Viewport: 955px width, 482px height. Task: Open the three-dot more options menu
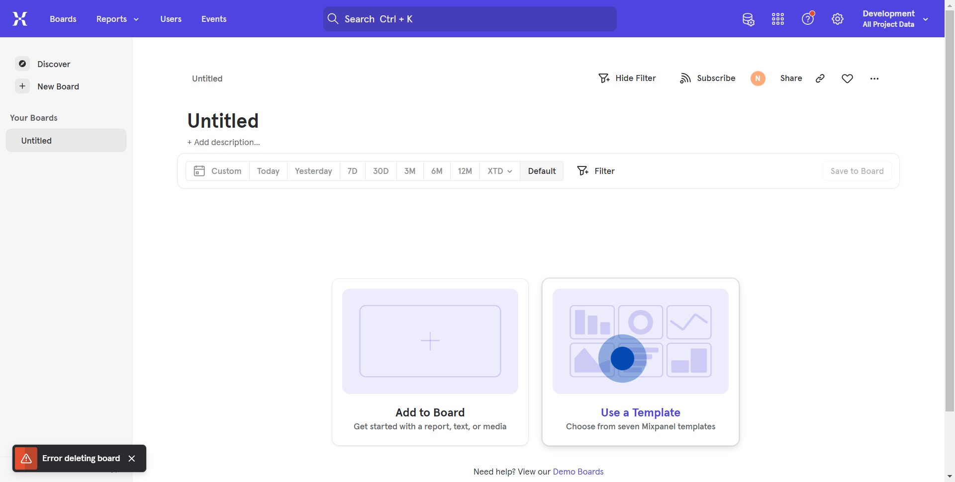pos(874,79)
